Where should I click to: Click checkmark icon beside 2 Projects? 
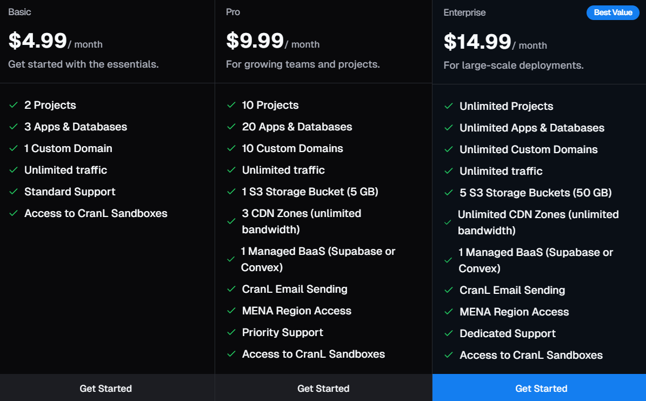[x=14, y=105]
